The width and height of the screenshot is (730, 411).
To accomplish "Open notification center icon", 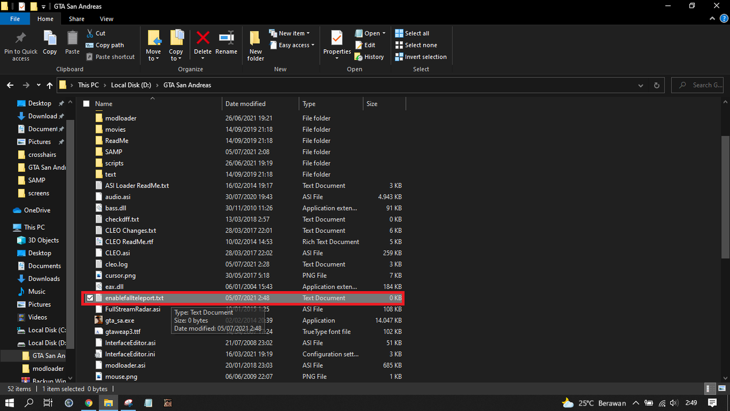I will pyautogui.click(x=712, y=402).
